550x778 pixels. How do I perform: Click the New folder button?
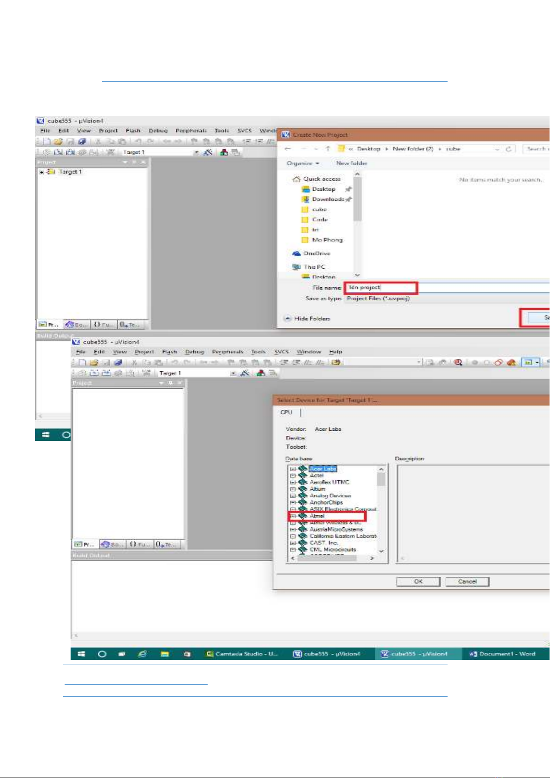[352, 163]
